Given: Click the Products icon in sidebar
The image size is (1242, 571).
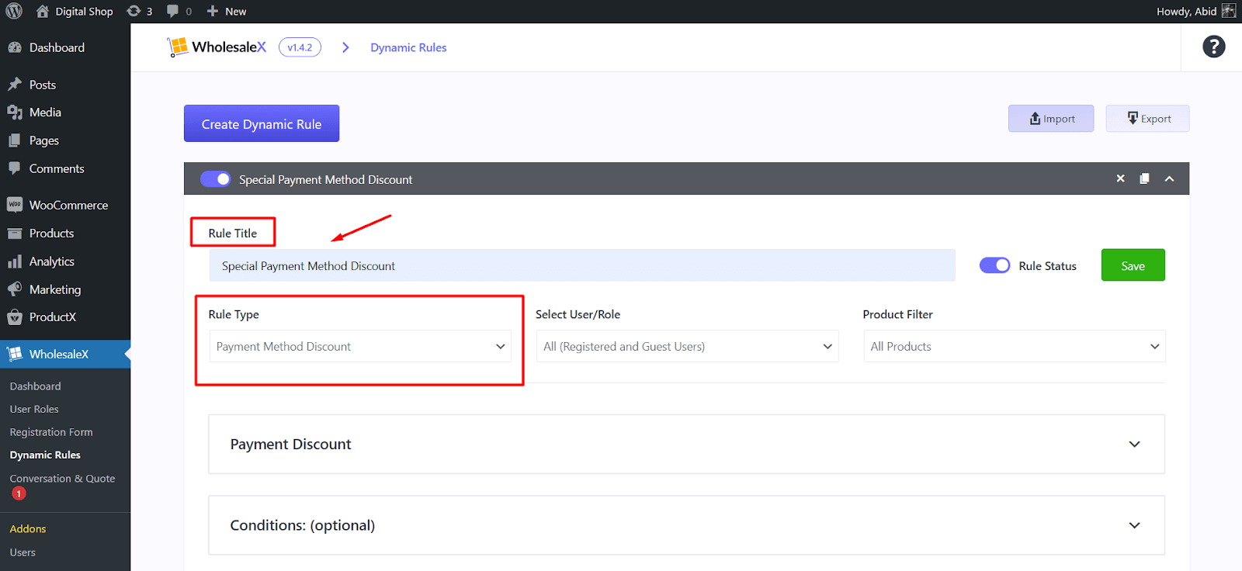Looking at the screenshot, I should tap(15, 233).
